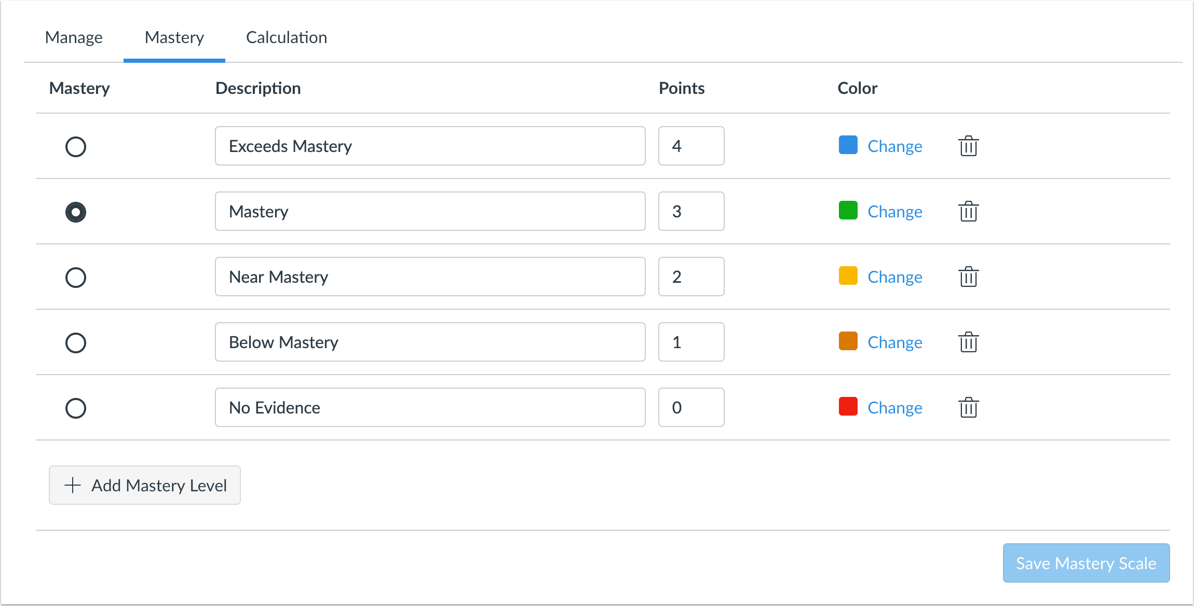
Task: Click the Points field showing 4
Action: point(691,146)
